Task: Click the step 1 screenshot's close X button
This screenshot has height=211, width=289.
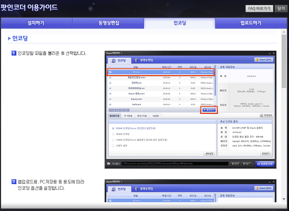Action: [274, 53]
